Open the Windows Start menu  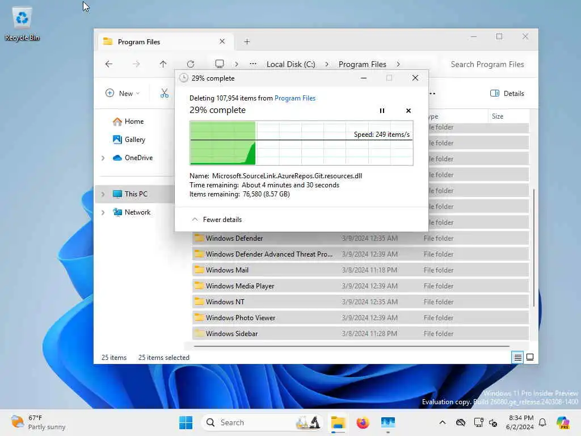click(186, 422)
